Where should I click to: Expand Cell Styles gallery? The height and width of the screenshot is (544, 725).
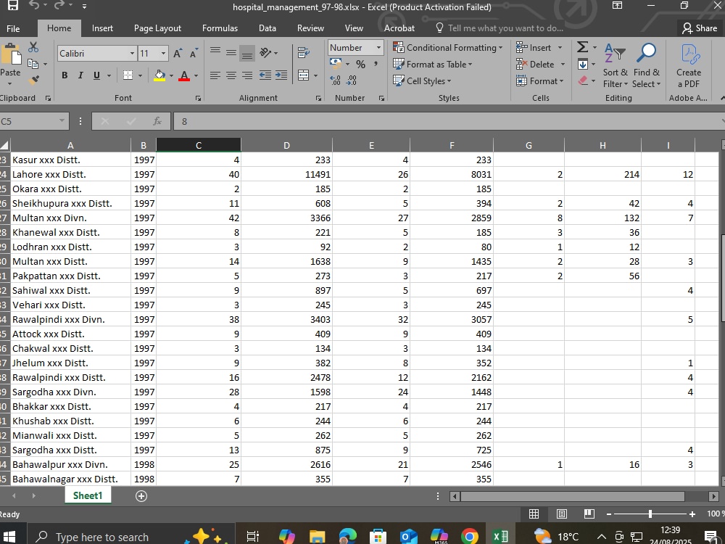[x=422, y=81]
